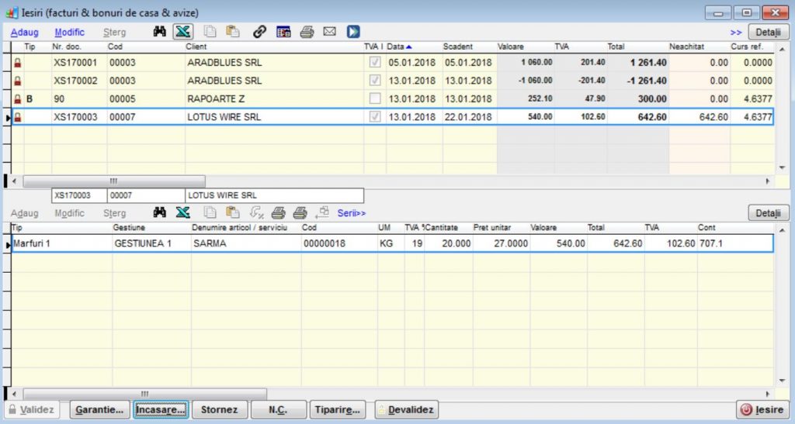
Task: Click the blue play arrow icon
Action: click(353, 32)
